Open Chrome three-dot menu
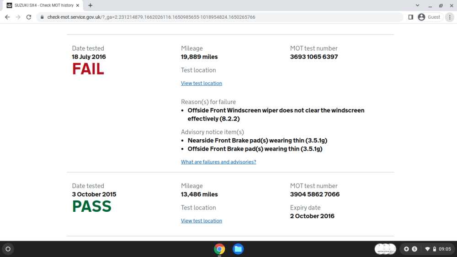 point(450,17)
